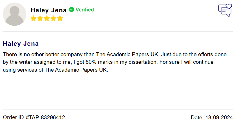The height and width of the screenshot is (123, 237).
Task: Click the fourth yellow rating star
Action: (x=53, y=18)
